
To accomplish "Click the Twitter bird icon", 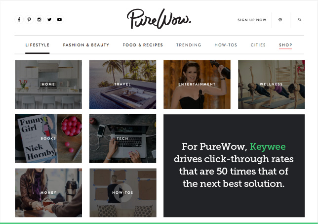I will (x=49, y=20).
